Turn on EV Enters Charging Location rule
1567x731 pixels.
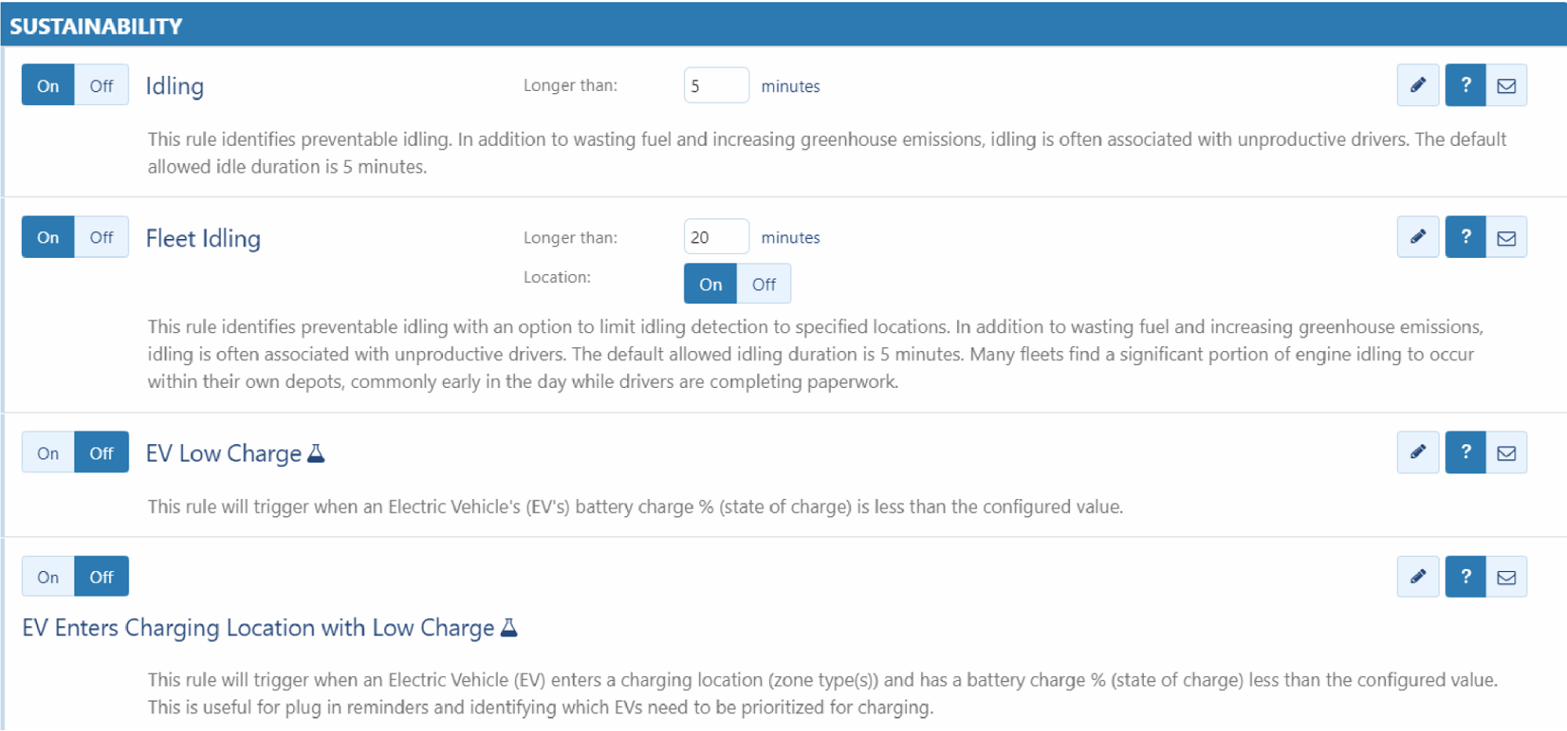point(48,577)
